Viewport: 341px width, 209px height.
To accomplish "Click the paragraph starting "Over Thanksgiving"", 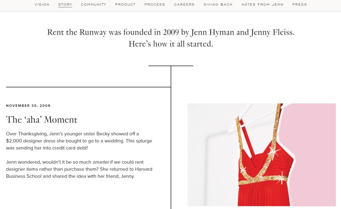I will tap(79, 141).
